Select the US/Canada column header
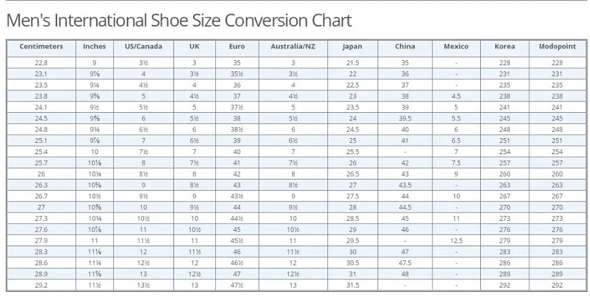The height and width of the screenshot is (297, 590). coord(143,47)
